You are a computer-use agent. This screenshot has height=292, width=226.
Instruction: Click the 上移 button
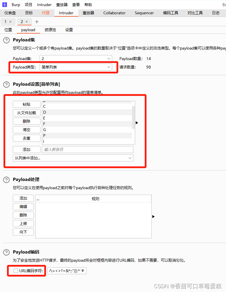(23, 224)
